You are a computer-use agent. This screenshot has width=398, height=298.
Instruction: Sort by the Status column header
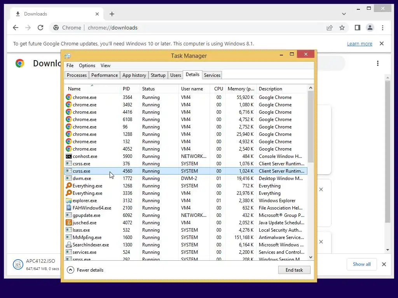pos(159,89)
